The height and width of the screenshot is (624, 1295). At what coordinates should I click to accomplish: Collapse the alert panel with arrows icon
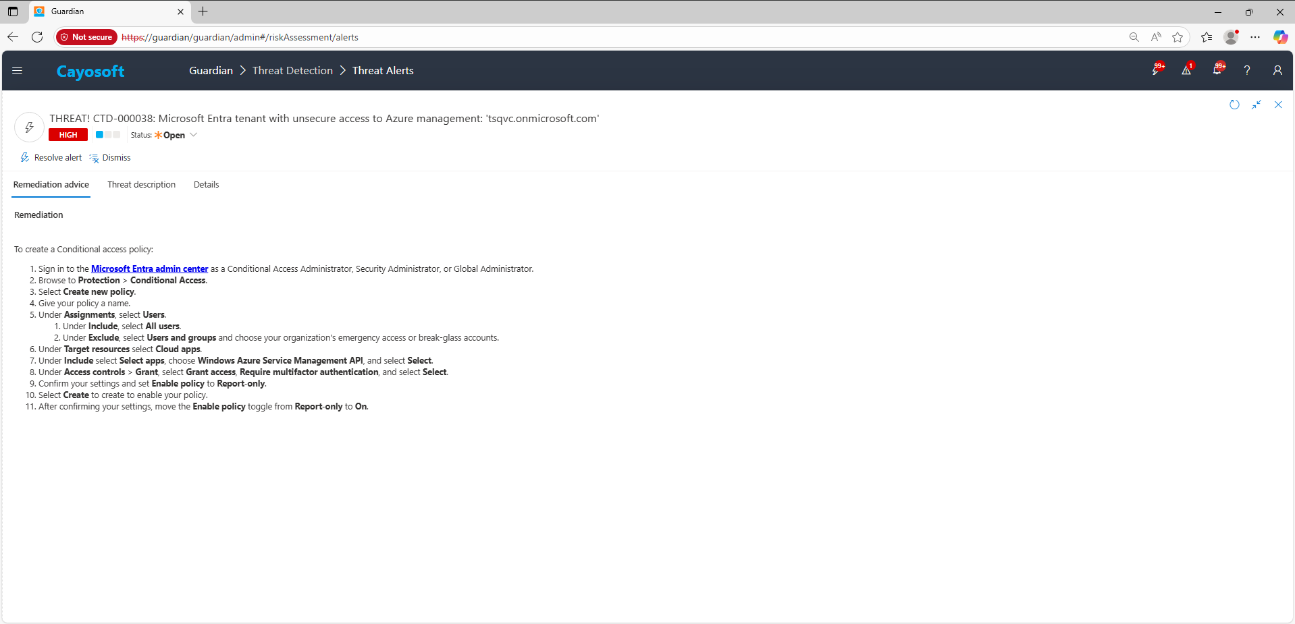click(1256, 105)
